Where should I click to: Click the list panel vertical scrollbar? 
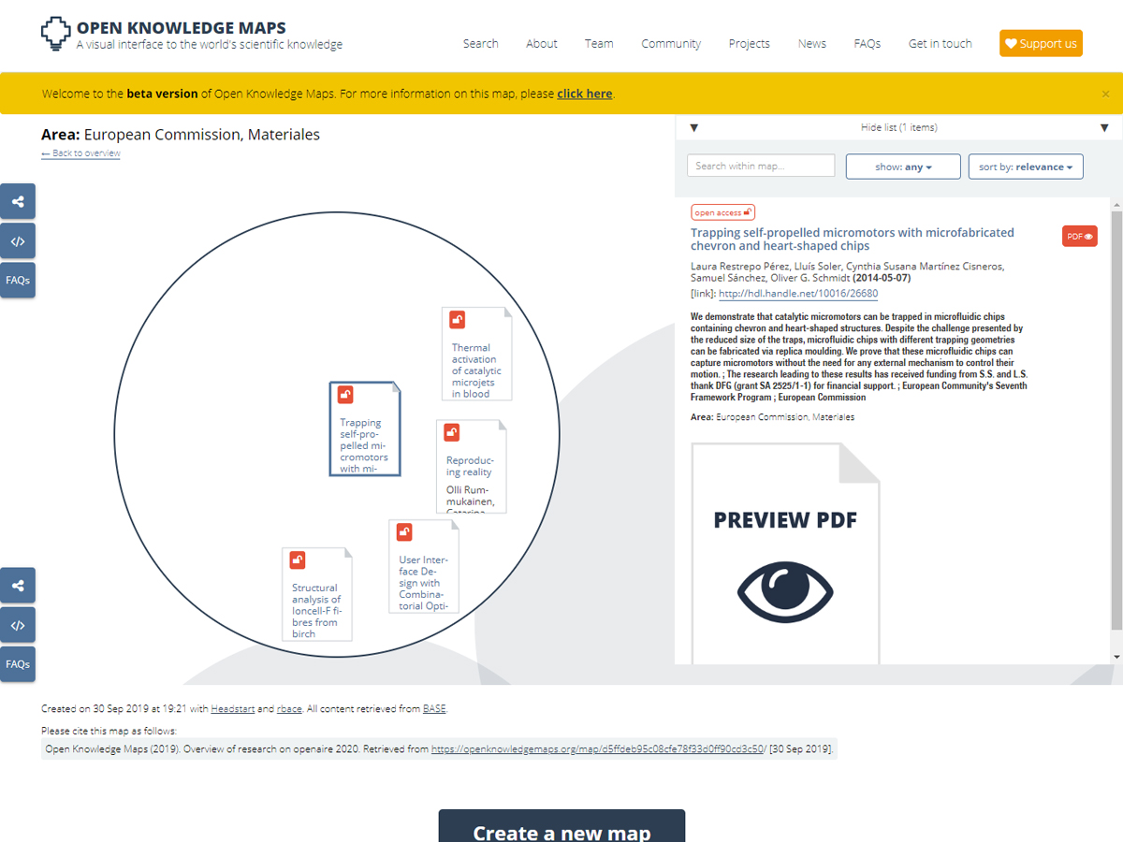point(1116,421)
